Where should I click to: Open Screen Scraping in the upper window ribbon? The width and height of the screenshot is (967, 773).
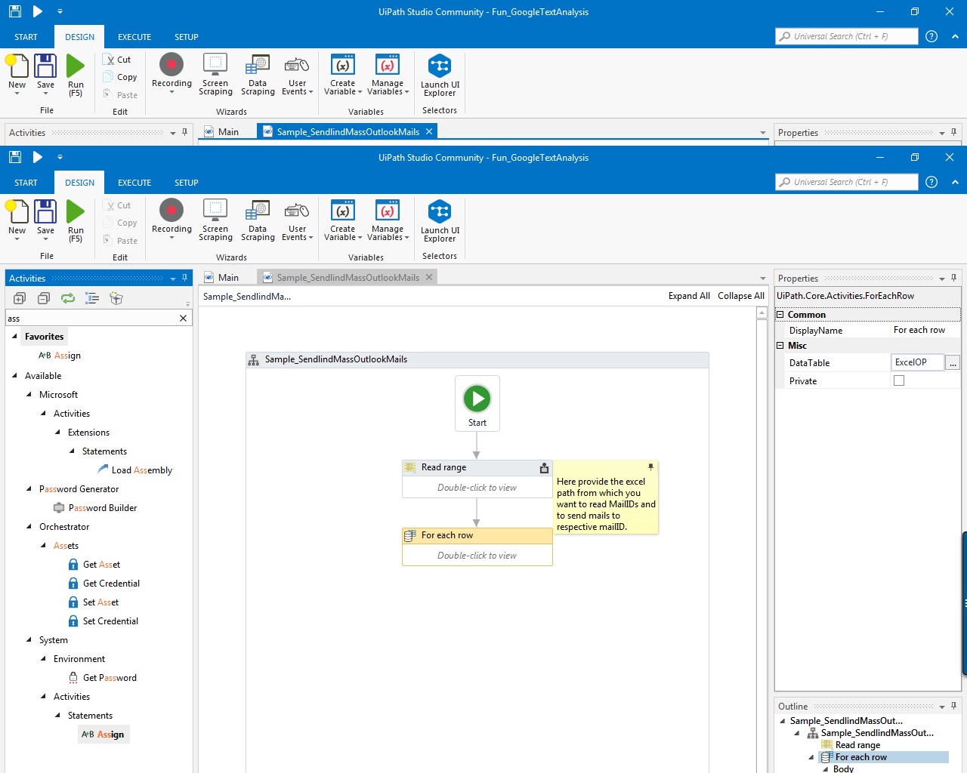[x=215, y=74]
